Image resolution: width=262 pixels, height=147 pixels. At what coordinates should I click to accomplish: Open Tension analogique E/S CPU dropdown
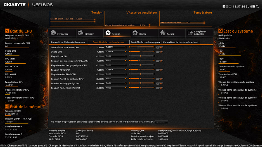point(116,83)
